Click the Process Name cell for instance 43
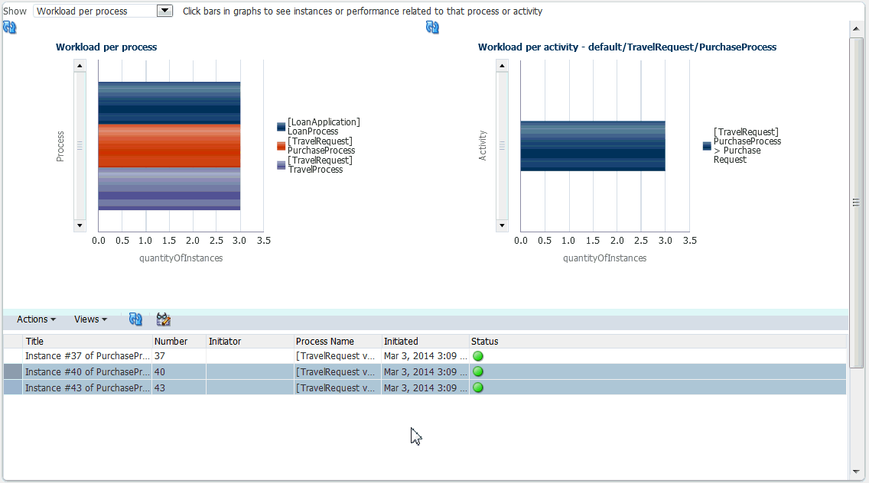The image size is (869, 483). [x=337, y=387]
